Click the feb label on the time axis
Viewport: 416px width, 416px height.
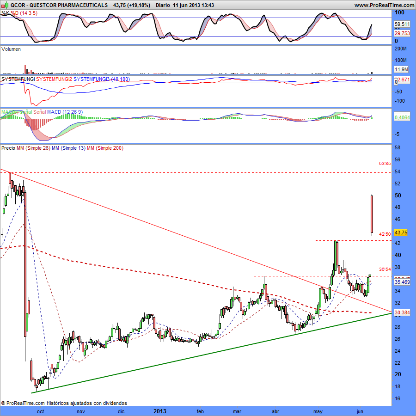click(200, 411)
